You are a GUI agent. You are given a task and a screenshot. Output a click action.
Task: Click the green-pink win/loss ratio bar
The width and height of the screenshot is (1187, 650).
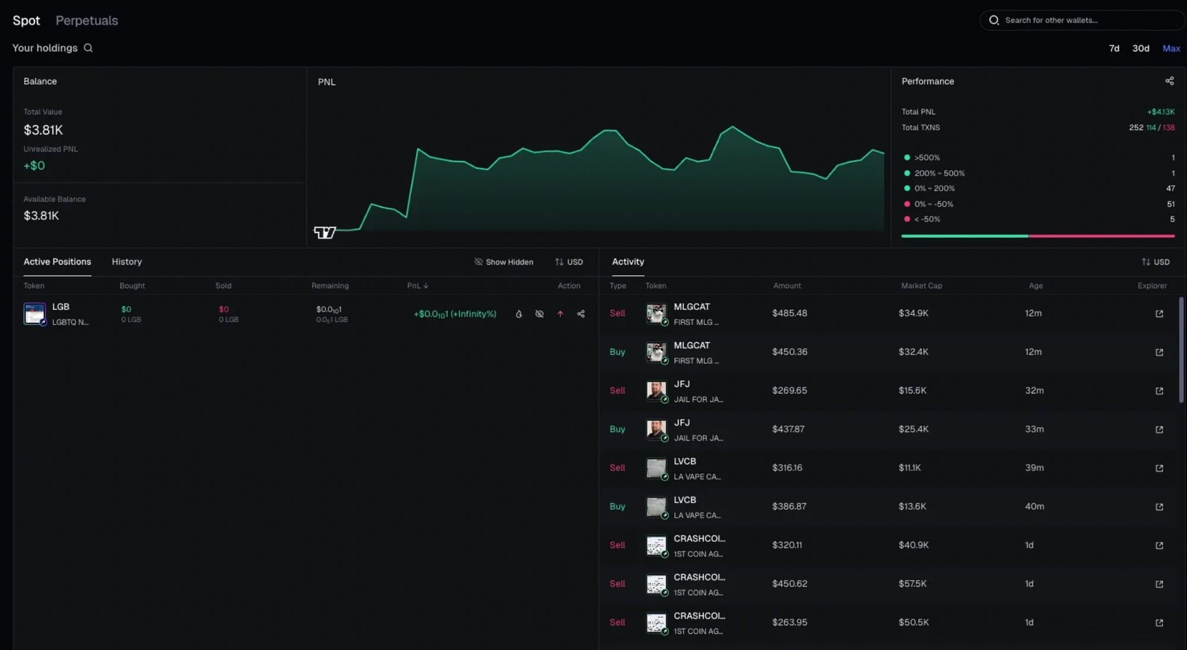click(1037, 235)
